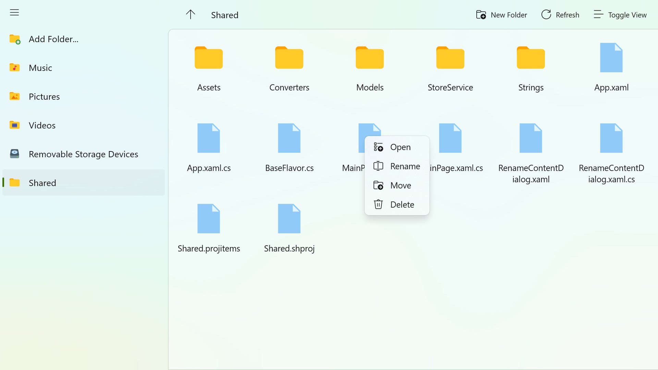Viewport: 658px width, 370px height.
Task: Click the BaseFlavor.cs file name
Action: pos(289,168)
